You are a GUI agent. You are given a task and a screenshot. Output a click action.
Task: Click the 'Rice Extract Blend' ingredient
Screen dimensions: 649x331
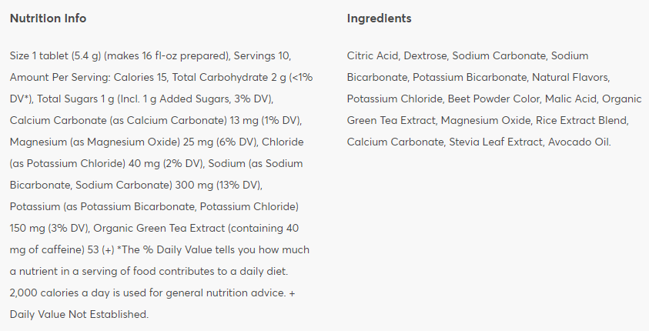584,121
